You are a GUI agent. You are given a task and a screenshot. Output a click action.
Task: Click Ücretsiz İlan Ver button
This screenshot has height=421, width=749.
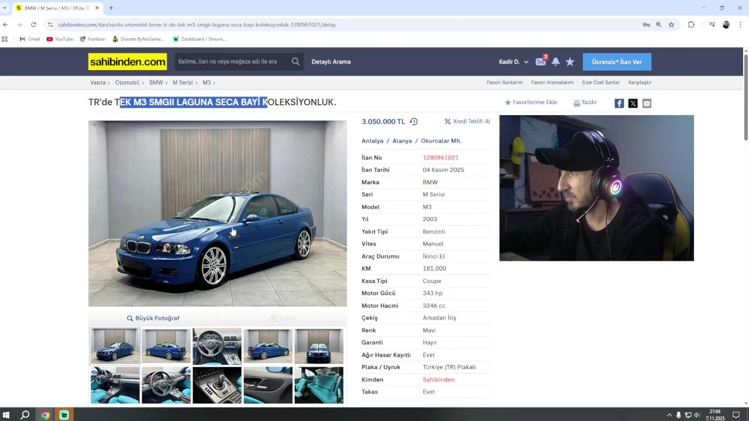pyautogui.click(x=617, y=62)
